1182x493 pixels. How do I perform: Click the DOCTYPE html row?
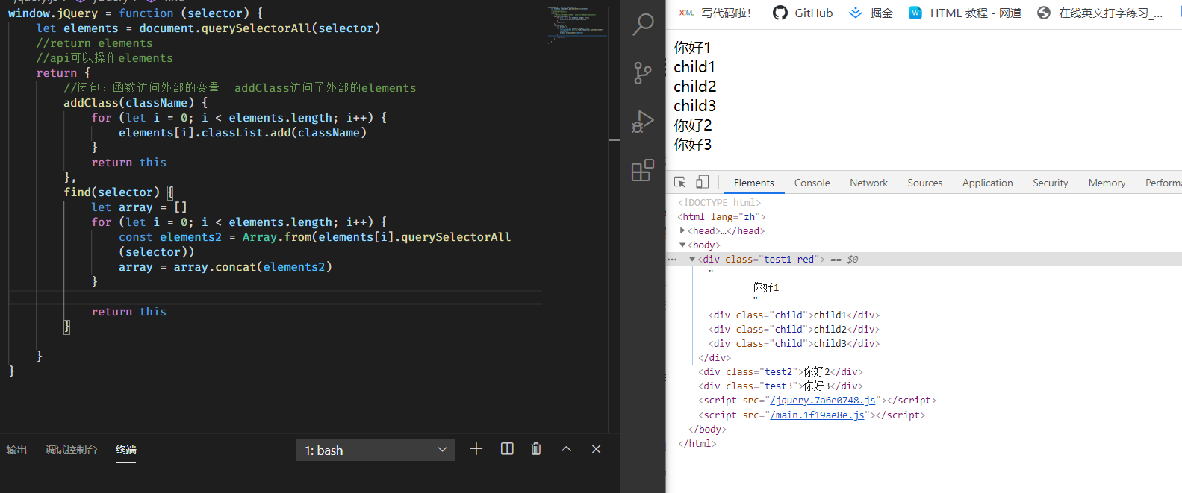(x=719, y=203)
